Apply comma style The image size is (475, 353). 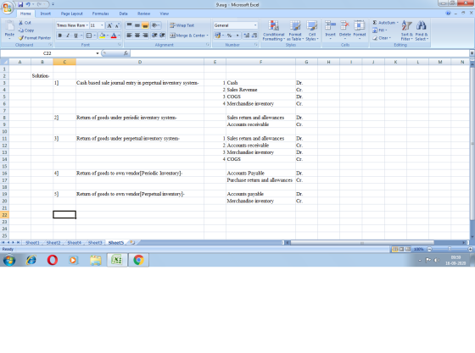pos(237,36)
